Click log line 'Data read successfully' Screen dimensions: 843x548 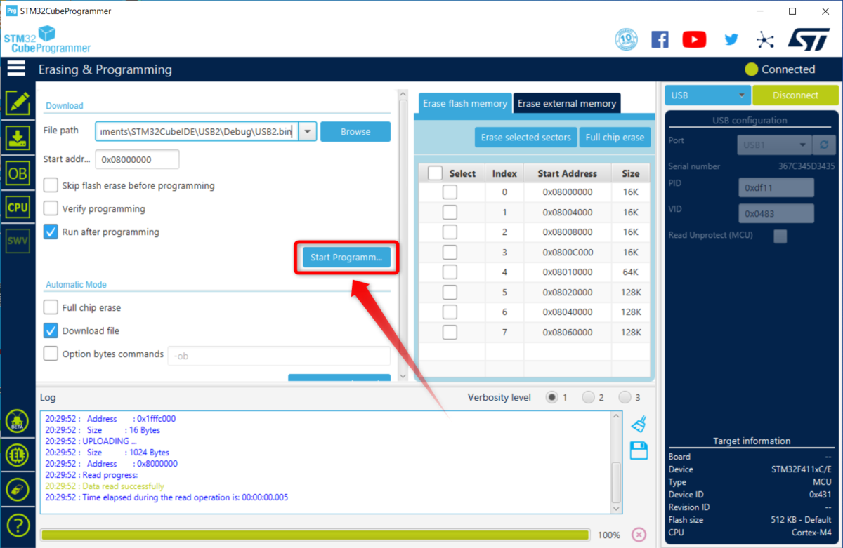click(x=124, y=486)
